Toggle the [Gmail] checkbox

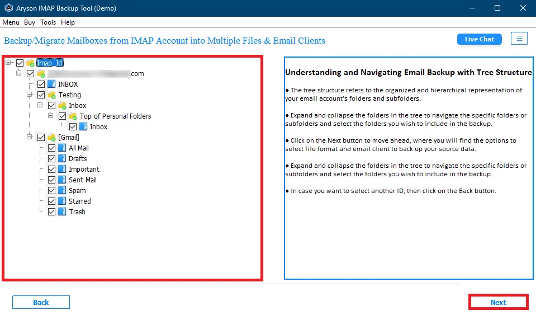[x=41, y=137]
